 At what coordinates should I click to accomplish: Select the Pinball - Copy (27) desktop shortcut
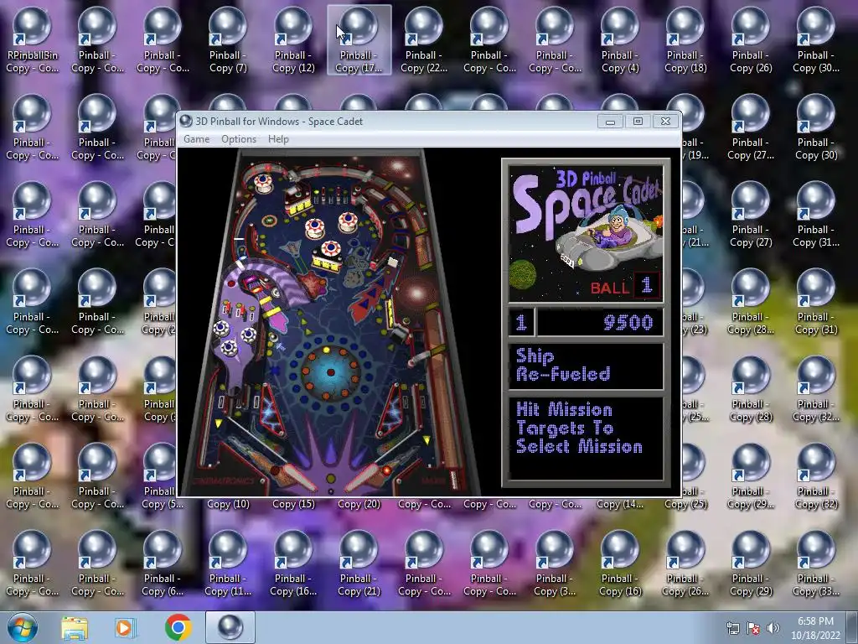pos(751,214)
